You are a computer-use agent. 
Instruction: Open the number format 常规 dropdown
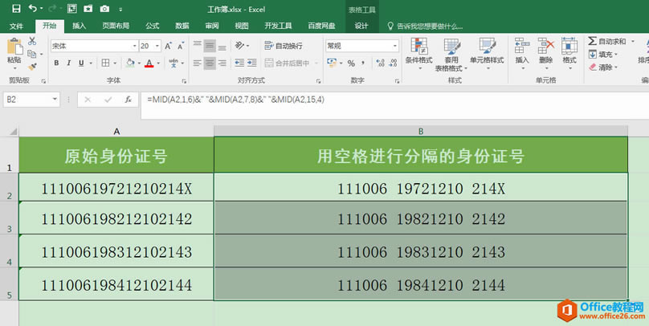pyautogui.click(x=395, y=46)
